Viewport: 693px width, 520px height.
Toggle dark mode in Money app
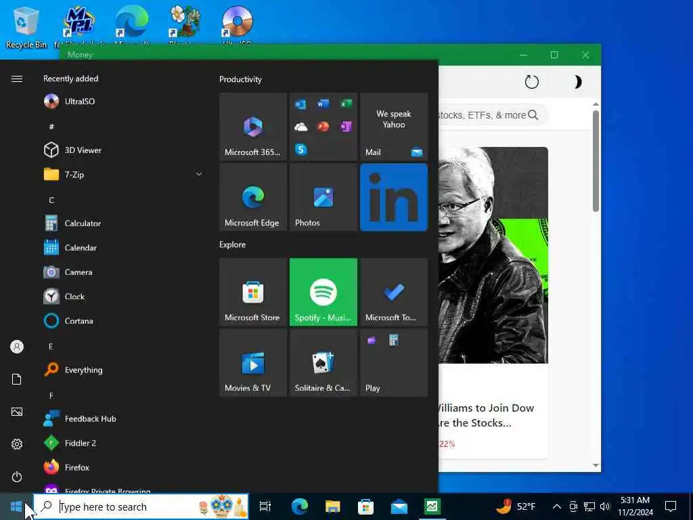(577, 82)
